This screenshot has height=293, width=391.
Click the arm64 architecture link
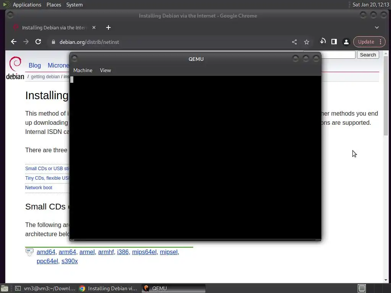pyautogui.click(x=67, y=252)
